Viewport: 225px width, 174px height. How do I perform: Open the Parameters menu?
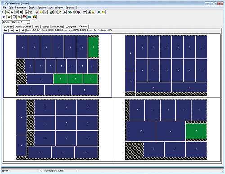pyautogui.click(x=21, y=7)
